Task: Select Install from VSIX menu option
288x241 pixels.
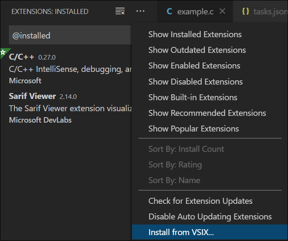Action: (181, 232)
